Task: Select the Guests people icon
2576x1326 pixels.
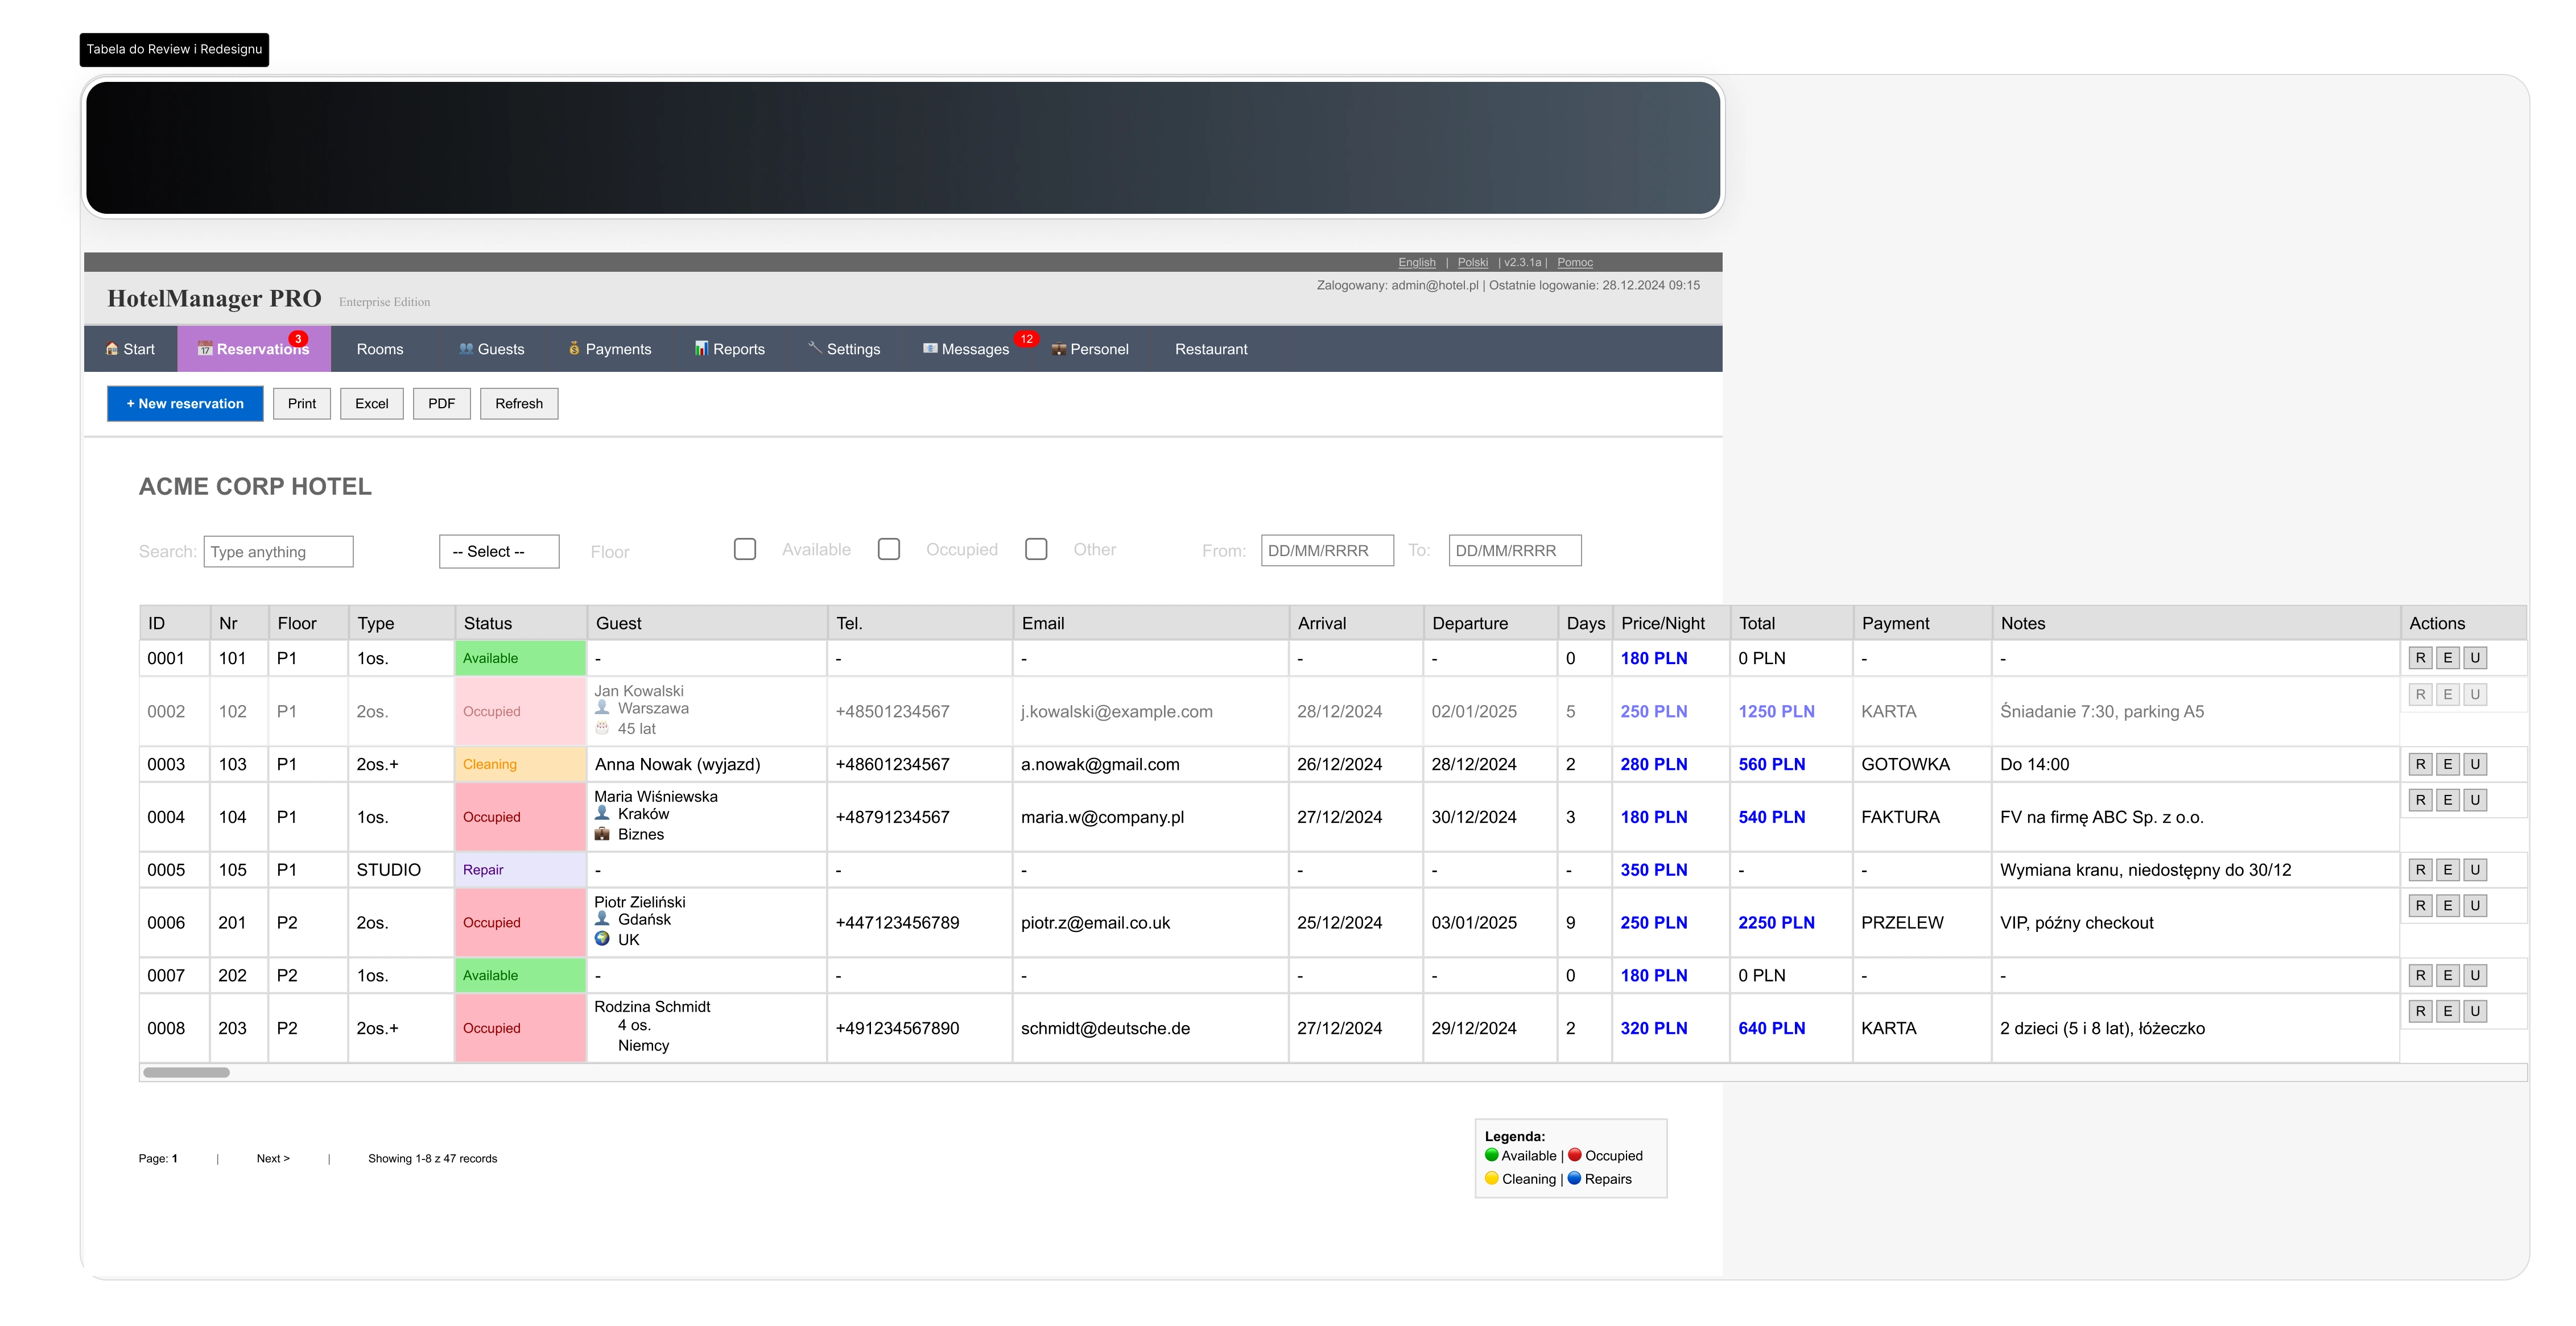Action: click(x=466, y=349)
